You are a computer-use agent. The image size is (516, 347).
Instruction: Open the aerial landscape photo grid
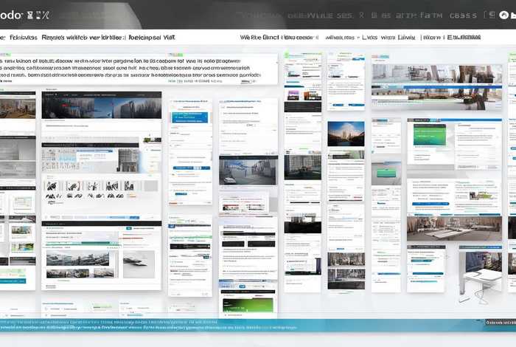[77, 258]
